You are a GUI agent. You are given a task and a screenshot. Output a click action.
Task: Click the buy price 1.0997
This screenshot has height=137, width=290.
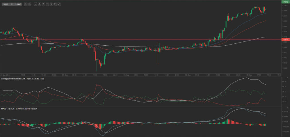18,4
